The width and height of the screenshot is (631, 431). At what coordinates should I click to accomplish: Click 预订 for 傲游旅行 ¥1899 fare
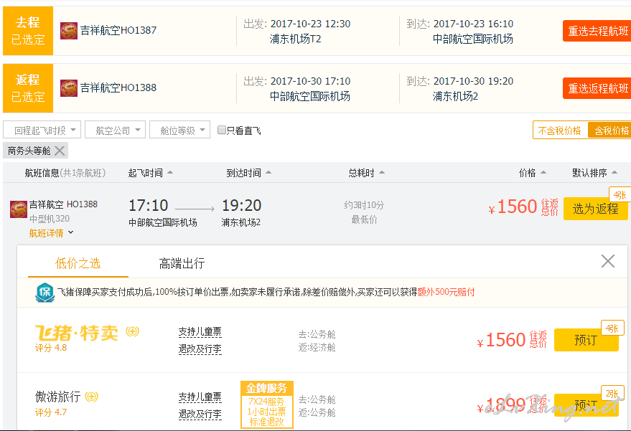tap(586, 405)
